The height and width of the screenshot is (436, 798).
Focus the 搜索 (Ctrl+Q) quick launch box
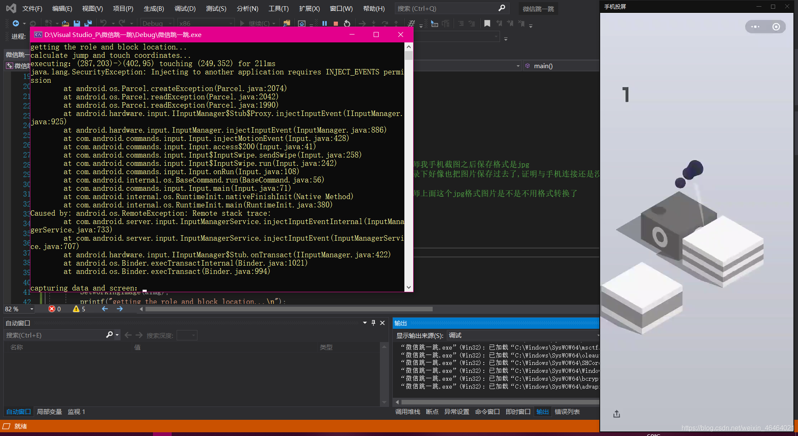(451, 8)
